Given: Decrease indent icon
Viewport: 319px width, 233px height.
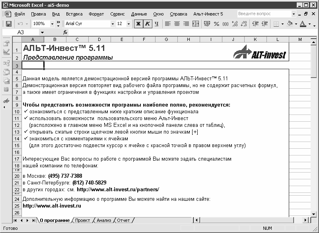Looking at the screenshot, I should [255, 24].
